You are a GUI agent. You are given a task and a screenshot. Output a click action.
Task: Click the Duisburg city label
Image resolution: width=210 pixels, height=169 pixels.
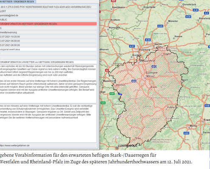(144, 49)
